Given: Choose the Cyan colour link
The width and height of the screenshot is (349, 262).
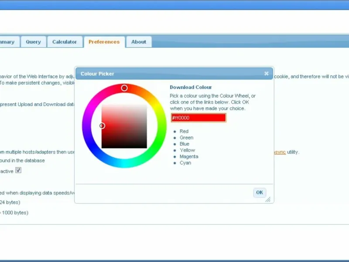Looking at the screenshot, I should [x=185, y=163].
